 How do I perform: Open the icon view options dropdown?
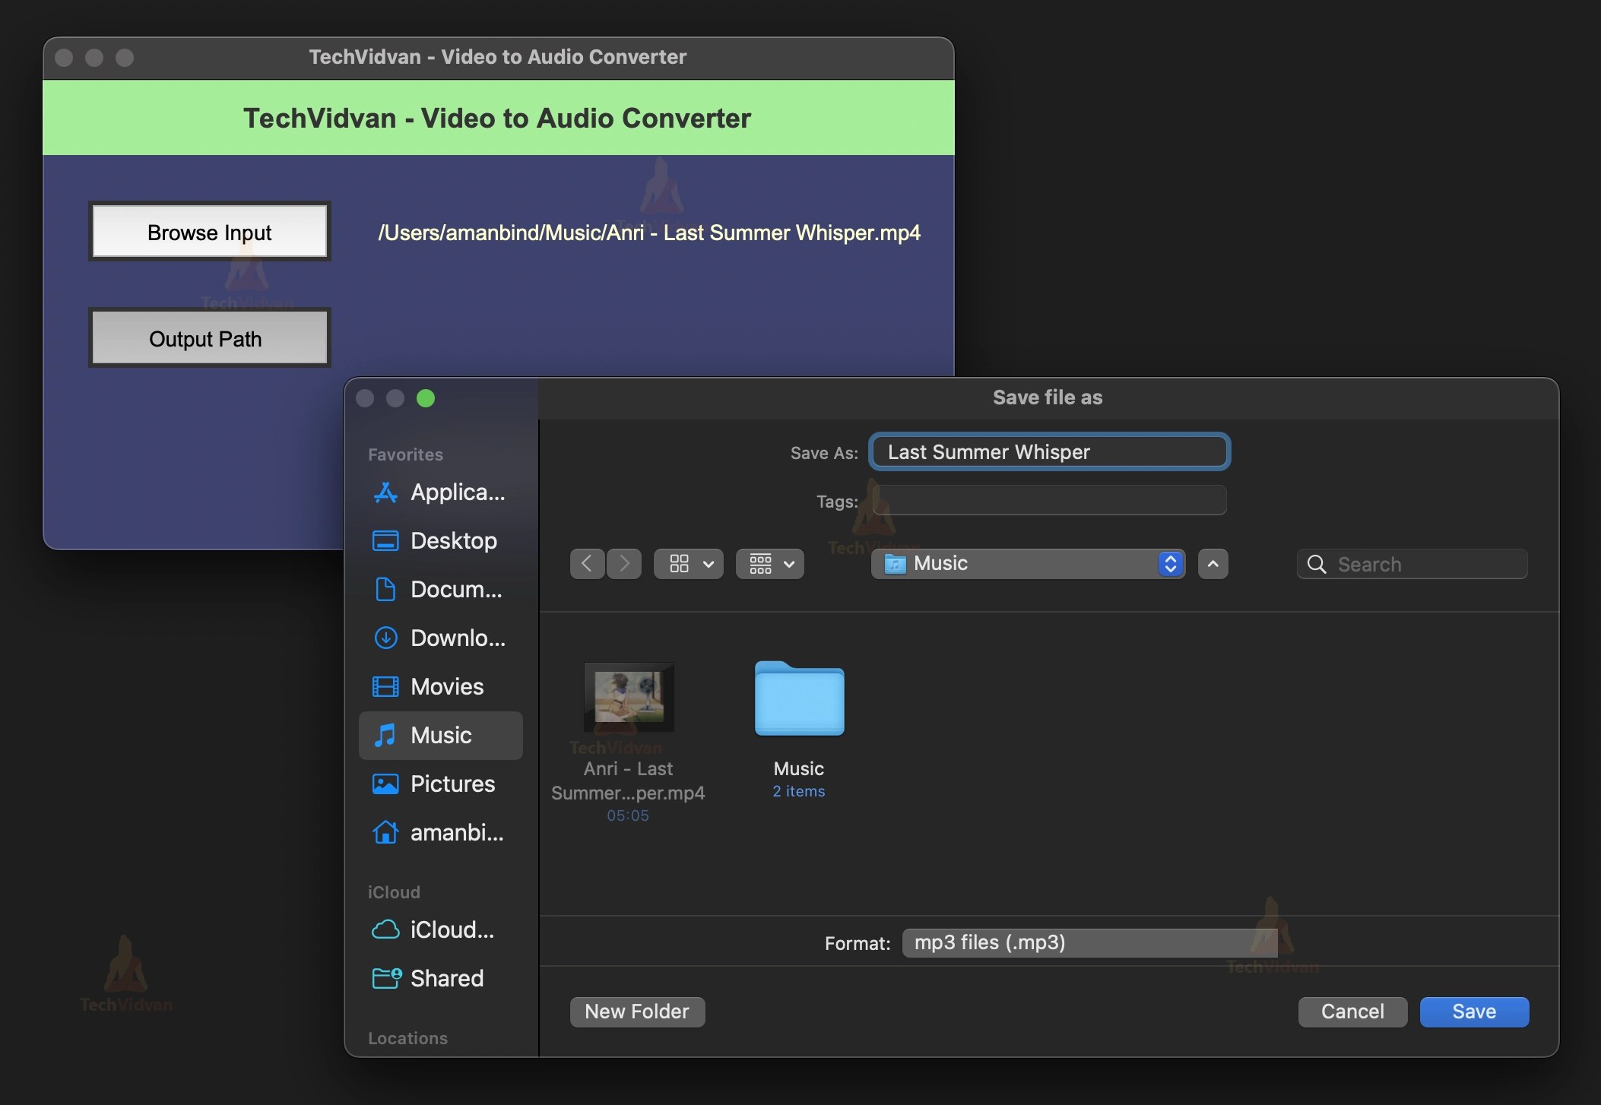pos(689,564)
